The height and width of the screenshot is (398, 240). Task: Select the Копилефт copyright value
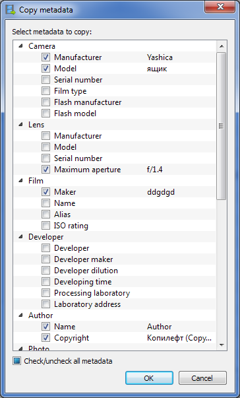(x=179, y=338)
